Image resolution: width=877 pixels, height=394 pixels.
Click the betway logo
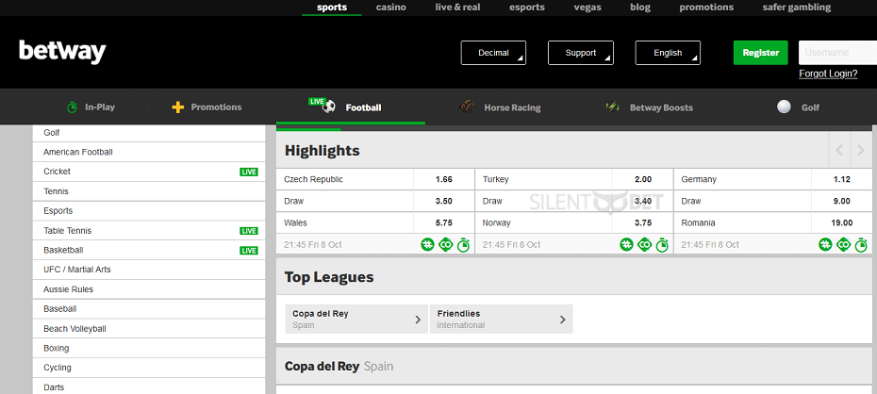[62, 52]
